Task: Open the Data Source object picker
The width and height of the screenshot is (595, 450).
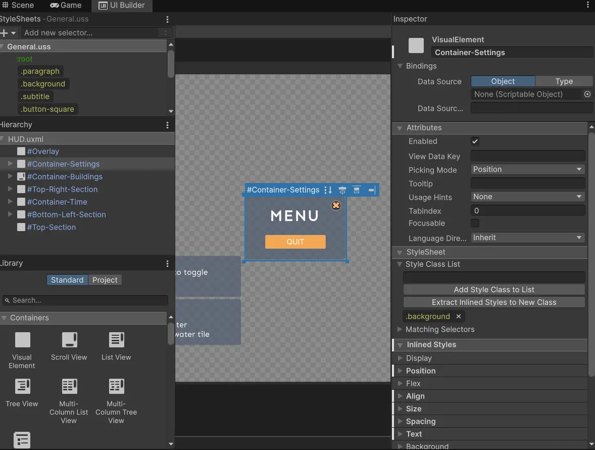Action: point(587,94)
